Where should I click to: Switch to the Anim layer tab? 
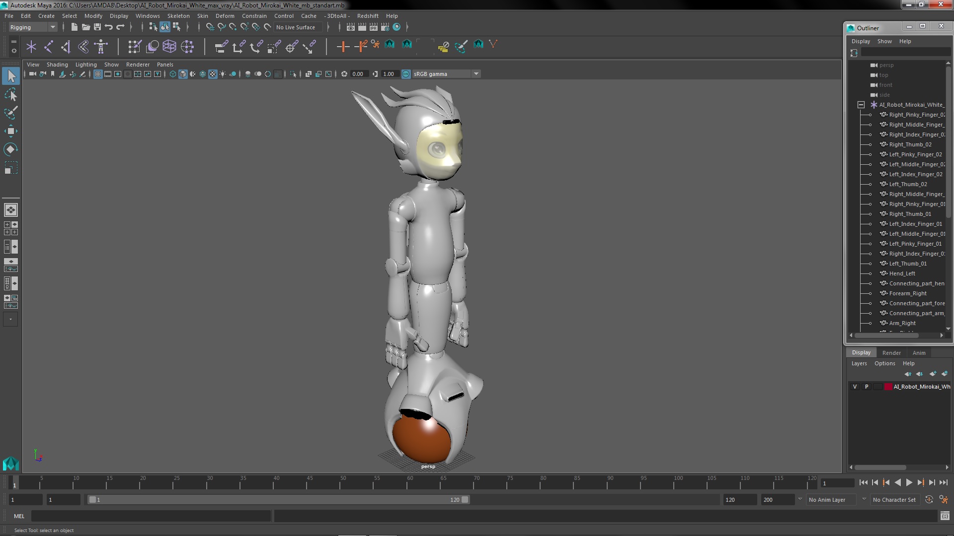pos(919,353)
